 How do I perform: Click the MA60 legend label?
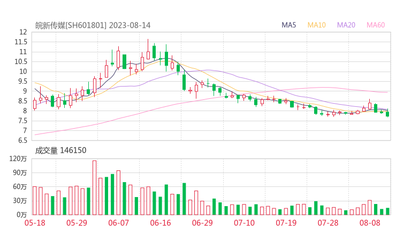click(376, 25)
